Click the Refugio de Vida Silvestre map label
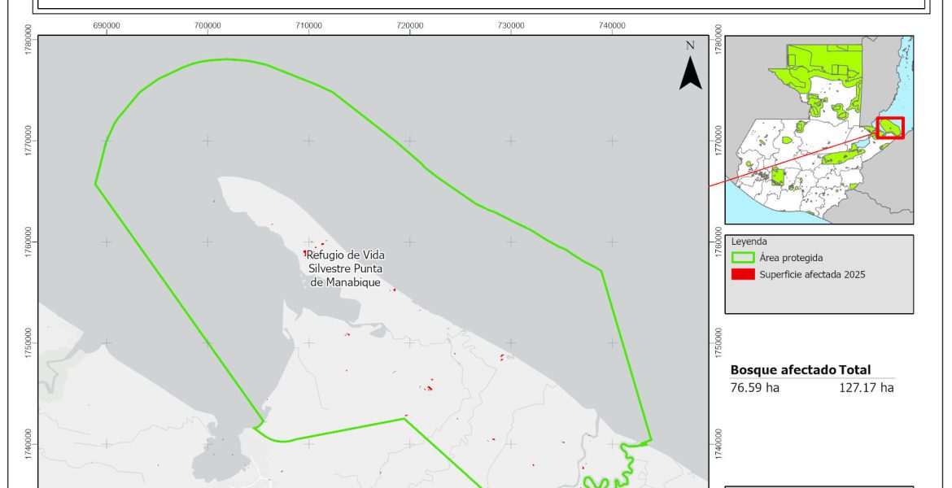This screenshot has width=952, height=488. pos(345,268)
